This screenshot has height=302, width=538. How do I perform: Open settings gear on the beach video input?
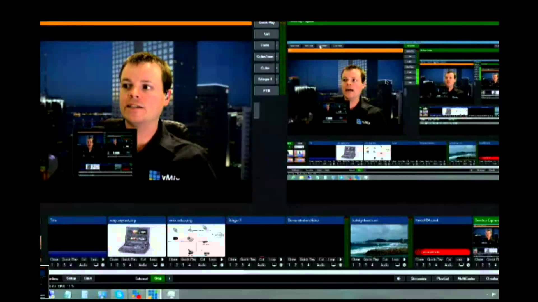404,265
